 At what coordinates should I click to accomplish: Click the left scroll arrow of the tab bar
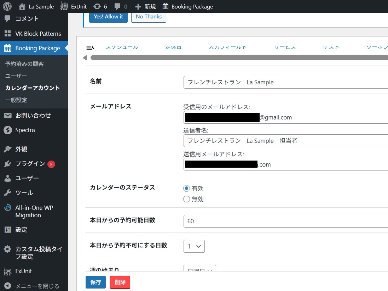[85, 58]
